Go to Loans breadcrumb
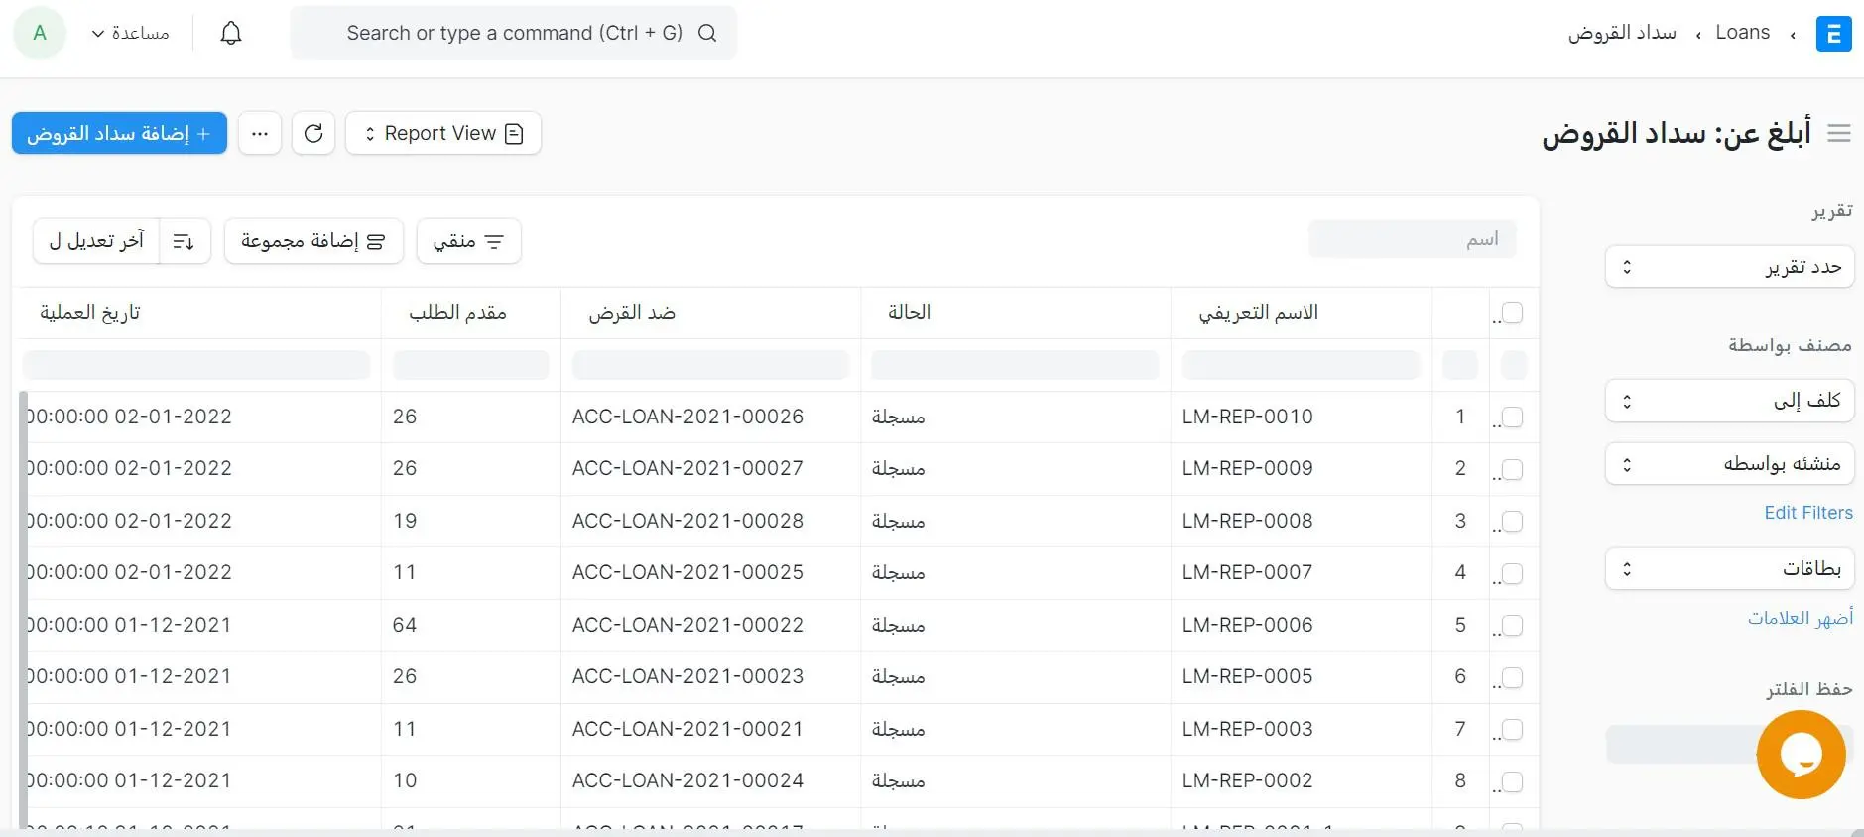 click(x=1743, y=33)
